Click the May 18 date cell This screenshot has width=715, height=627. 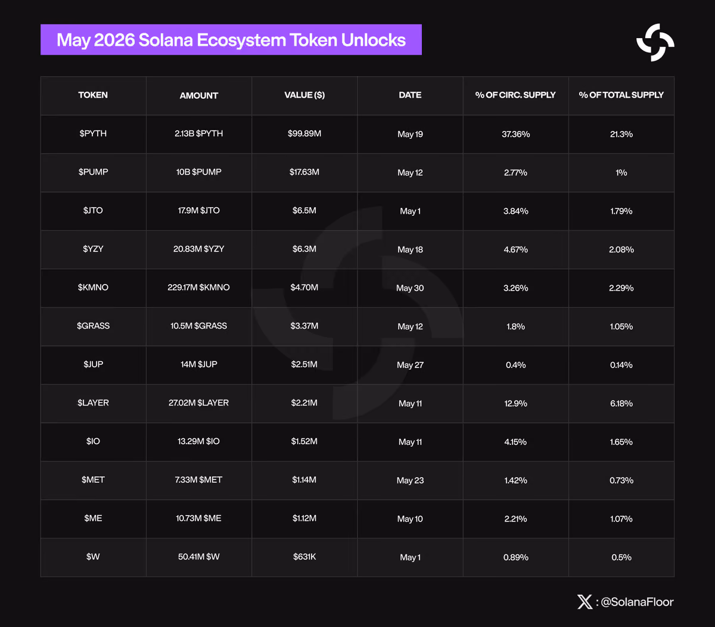[410, 249]
